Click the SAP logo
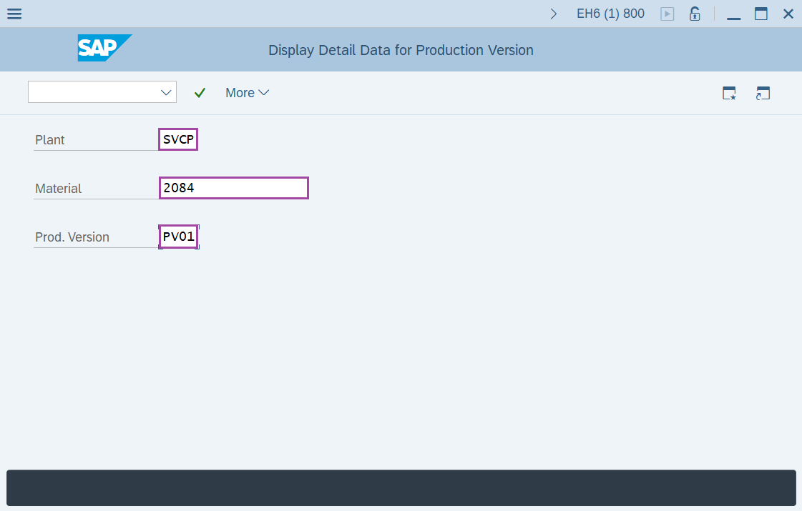This screenshot has height=511, width=802. pos(104,49)
